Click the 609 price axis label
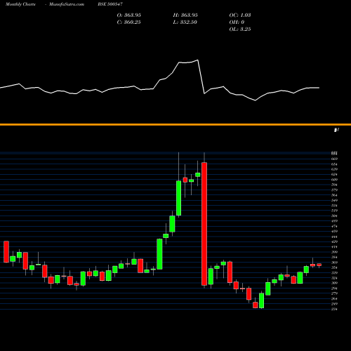The height and width of the screenshot is (351, 351). click(334, 180)
